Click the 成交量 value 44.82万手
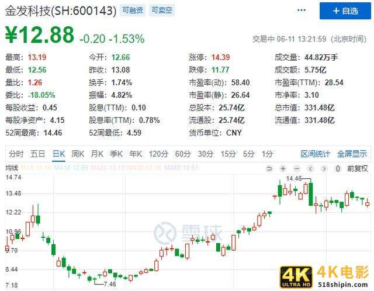Screen dimensions: 374x291 pos(321,57)
